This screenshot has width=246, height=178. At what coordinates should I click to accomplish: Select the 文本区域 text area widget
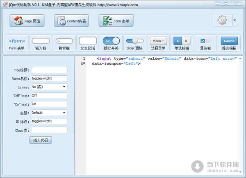(88, 43)
